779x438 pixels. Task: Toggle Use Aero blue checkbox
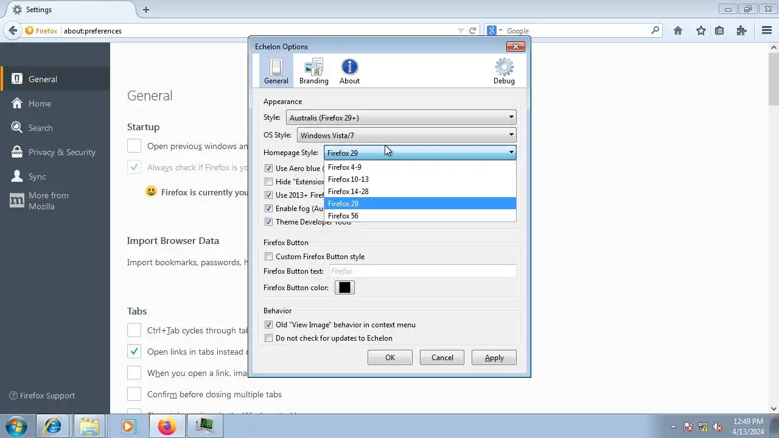click(x=269, y=169)
